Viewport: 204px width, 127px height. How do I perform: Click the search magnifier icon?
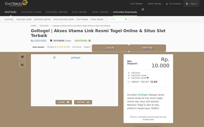click(x=126, y=19)
